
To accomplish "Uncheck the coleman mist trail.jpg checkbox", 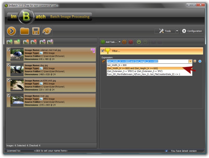I will [9, 50].
